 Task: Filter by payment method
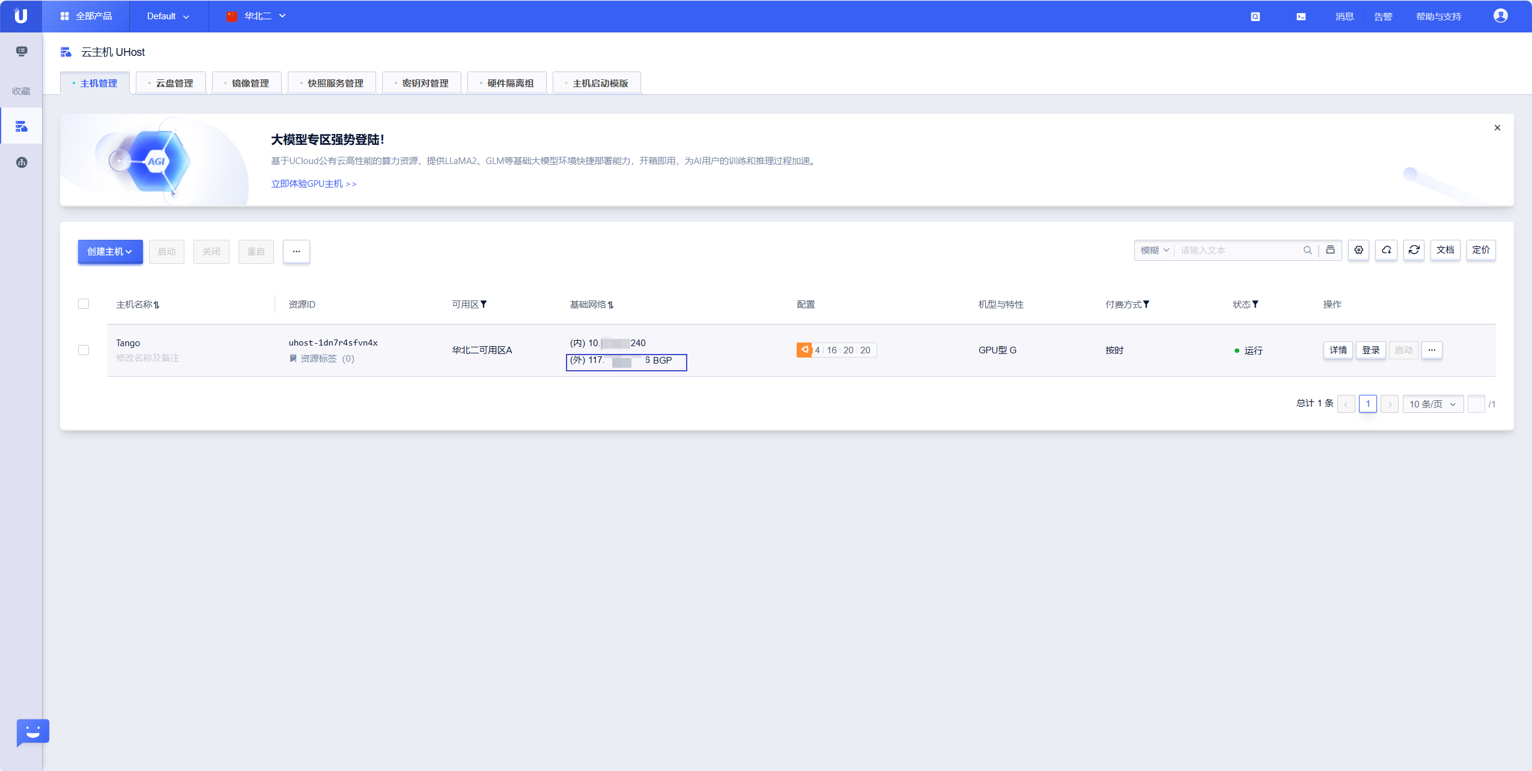coord(1146,305)
